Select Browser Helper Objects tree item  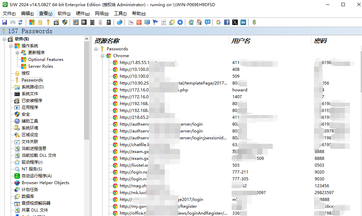click(45, 183)
